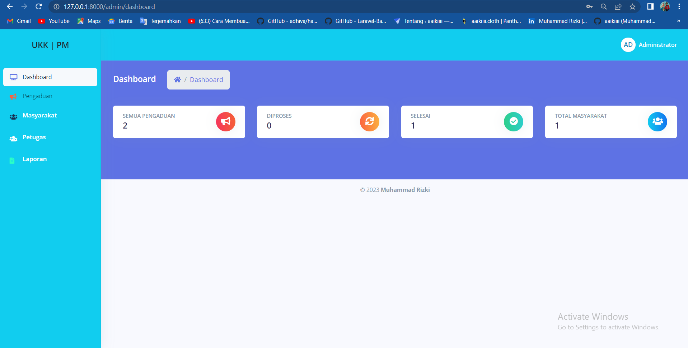Reload the current page
This screenshot has height=348, width=688.
click(39, 6)
